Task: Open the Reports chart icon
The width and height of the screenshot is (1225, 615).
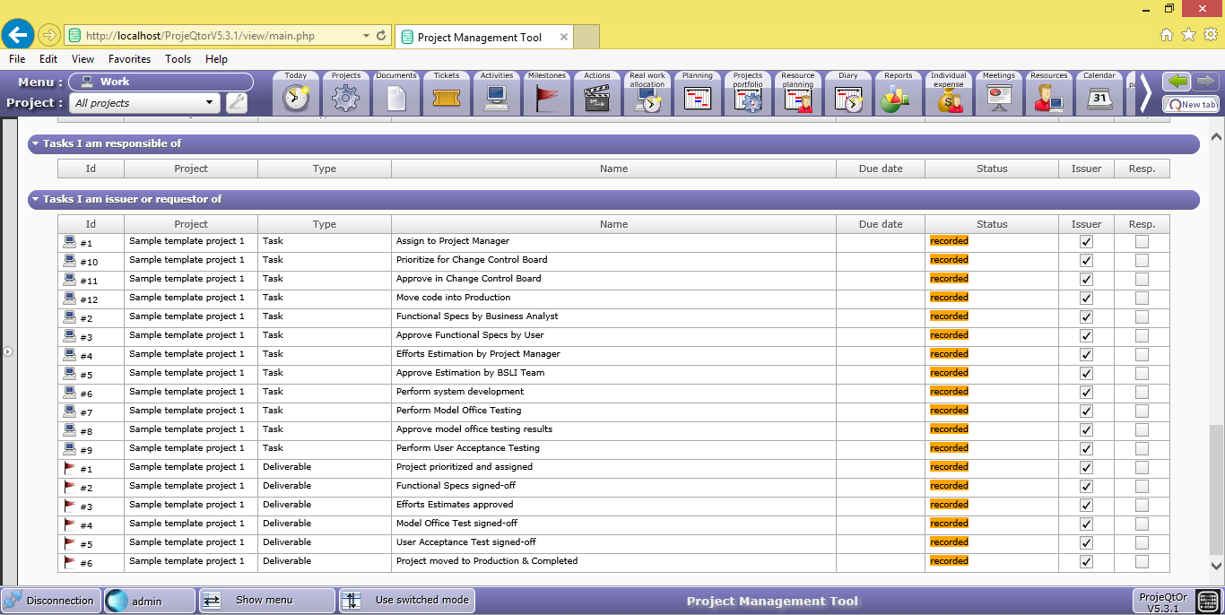Action: coord(898,98)
